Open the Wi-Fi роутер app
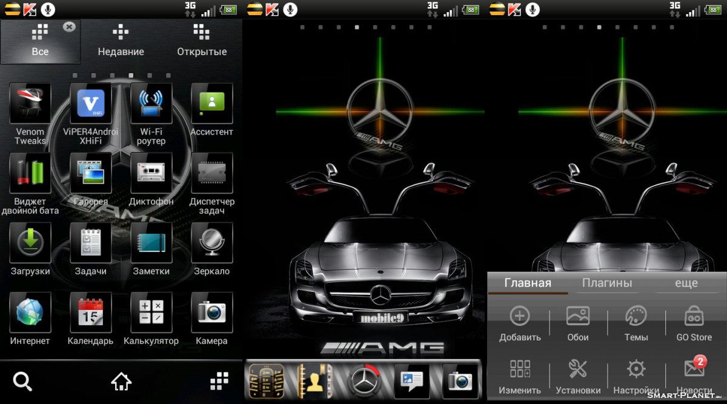The height and width of the screenshot is (404, 727). (151, 103)
